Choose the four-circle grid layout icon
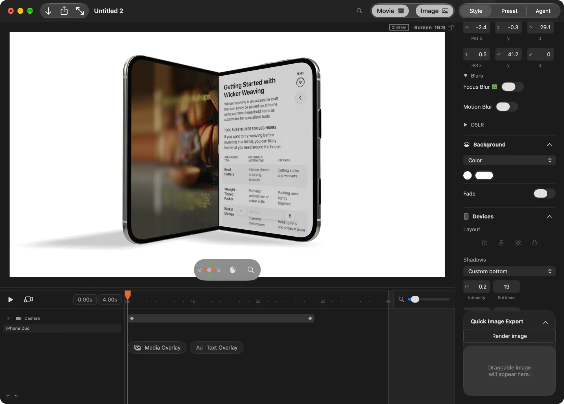 pyautogui.click(x=518, y=243)
